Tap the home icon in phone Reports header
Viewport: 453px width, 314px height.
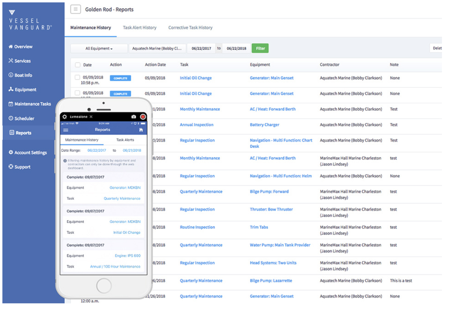tap(141, 130)
